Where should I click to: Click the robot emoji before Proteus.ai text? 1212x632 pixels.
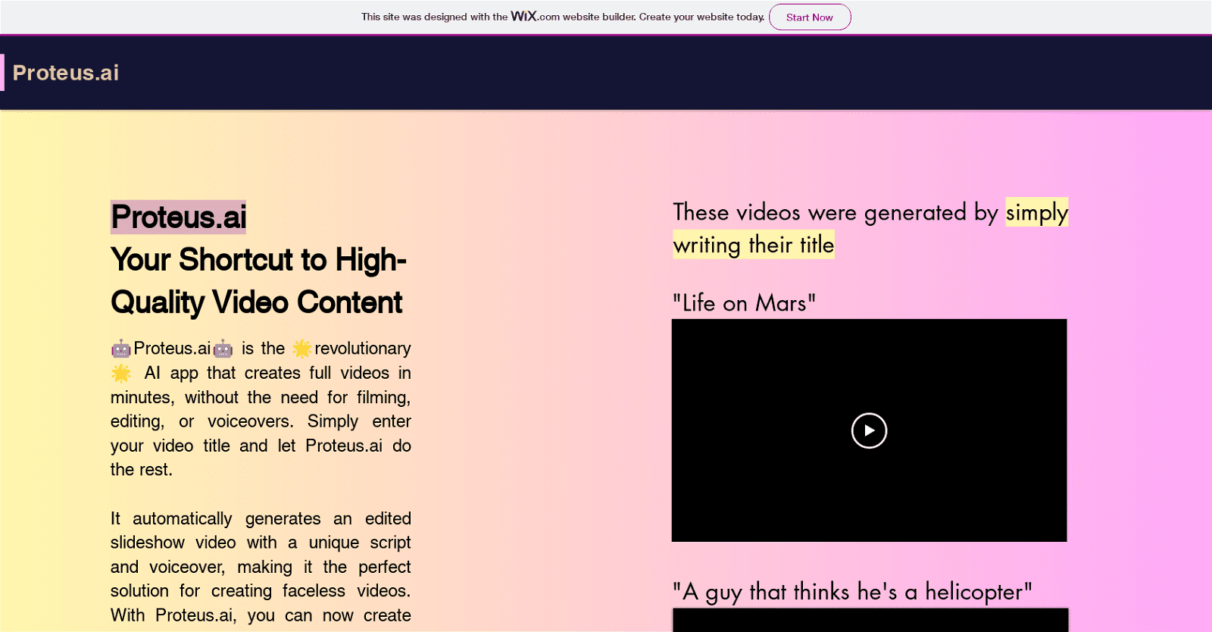pos(121,349)
